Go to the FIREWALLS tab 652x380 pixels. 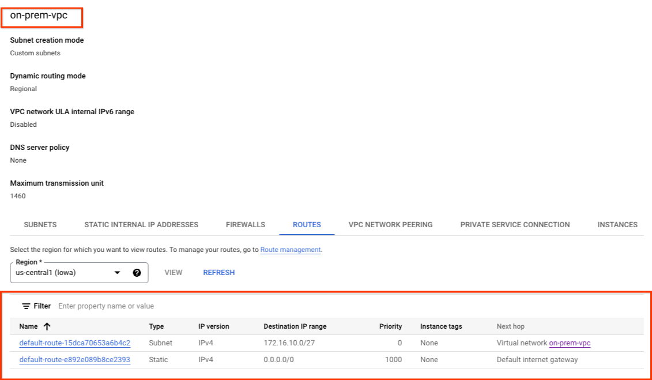click(x=246, y=225)
